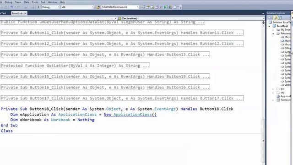Image resolution: width=293 pixels, height=165 pixels.
Task: Expand the bin folder
Action: [273, 89]
